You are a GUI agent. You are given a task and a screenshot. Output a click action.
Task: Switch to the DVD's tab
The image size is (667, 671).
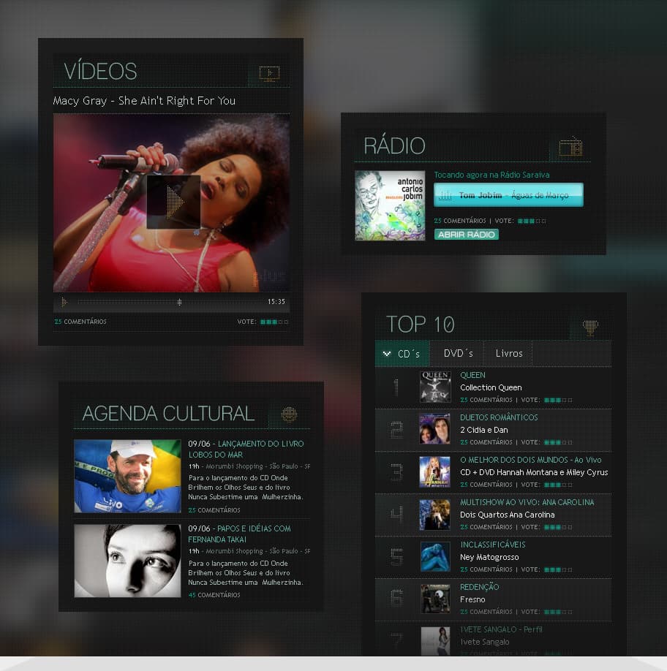click(458, 354)
